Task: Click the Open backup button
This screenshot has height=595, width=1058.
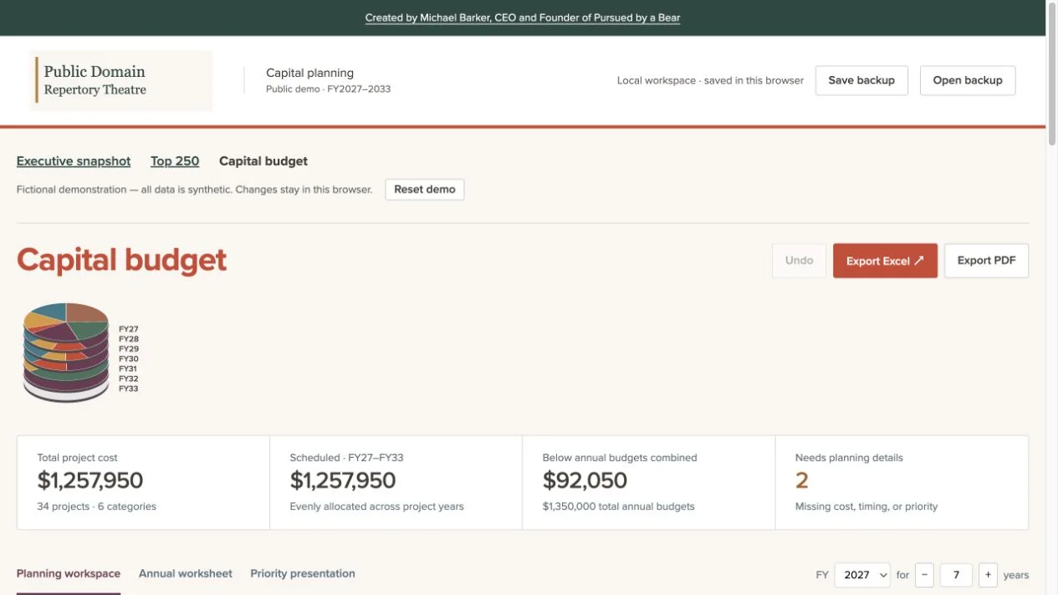Action: click(x=968, y=80)
